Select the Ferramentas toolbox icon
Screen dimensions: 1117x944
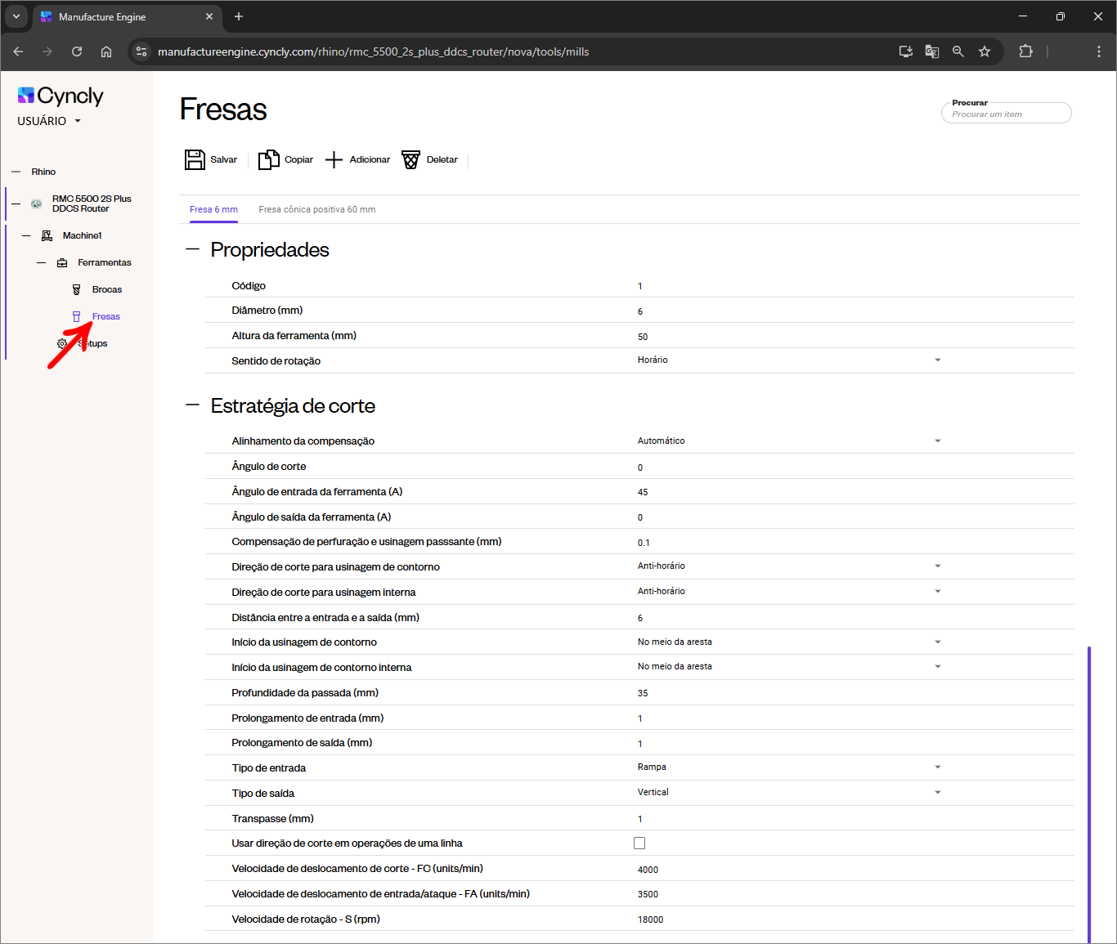pyautogui.click(x=62, y=262)
